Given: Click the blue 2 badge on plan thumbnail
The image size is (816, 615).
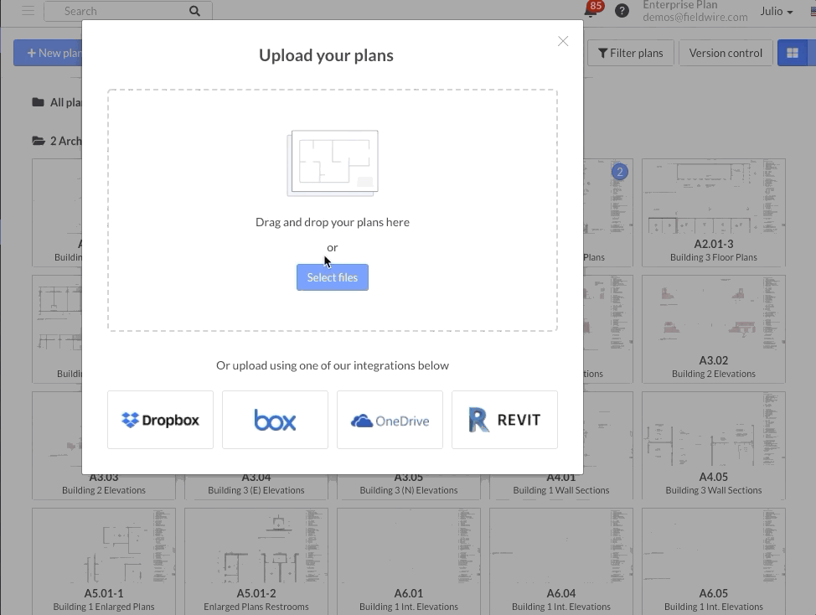Looking at the screenshot, I should 619,172.
